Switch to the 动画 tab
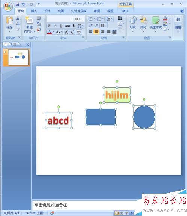 [61, 11]
